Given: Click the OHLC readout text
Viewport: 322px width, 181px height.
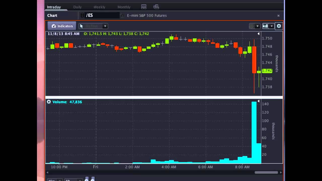Looking at the screenshot, I should point(116,34).
